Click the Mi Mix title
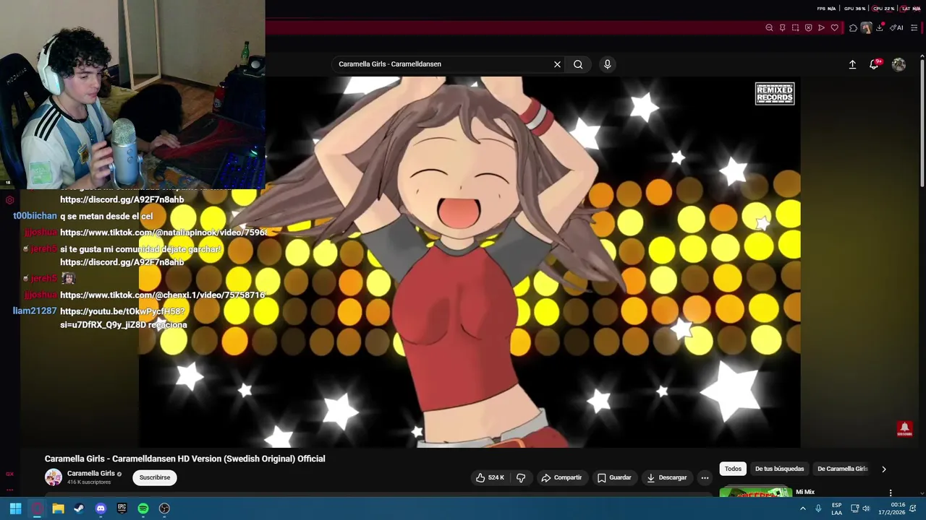Viewport: 926px width, 520px height. (x=804, y=492)
